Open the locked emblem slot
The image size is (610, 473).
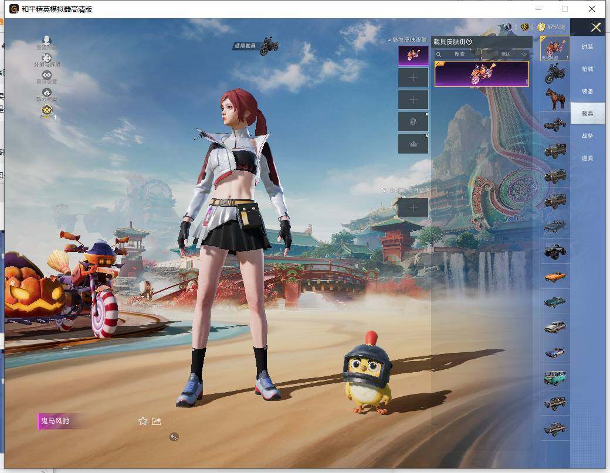pos(413,122)
